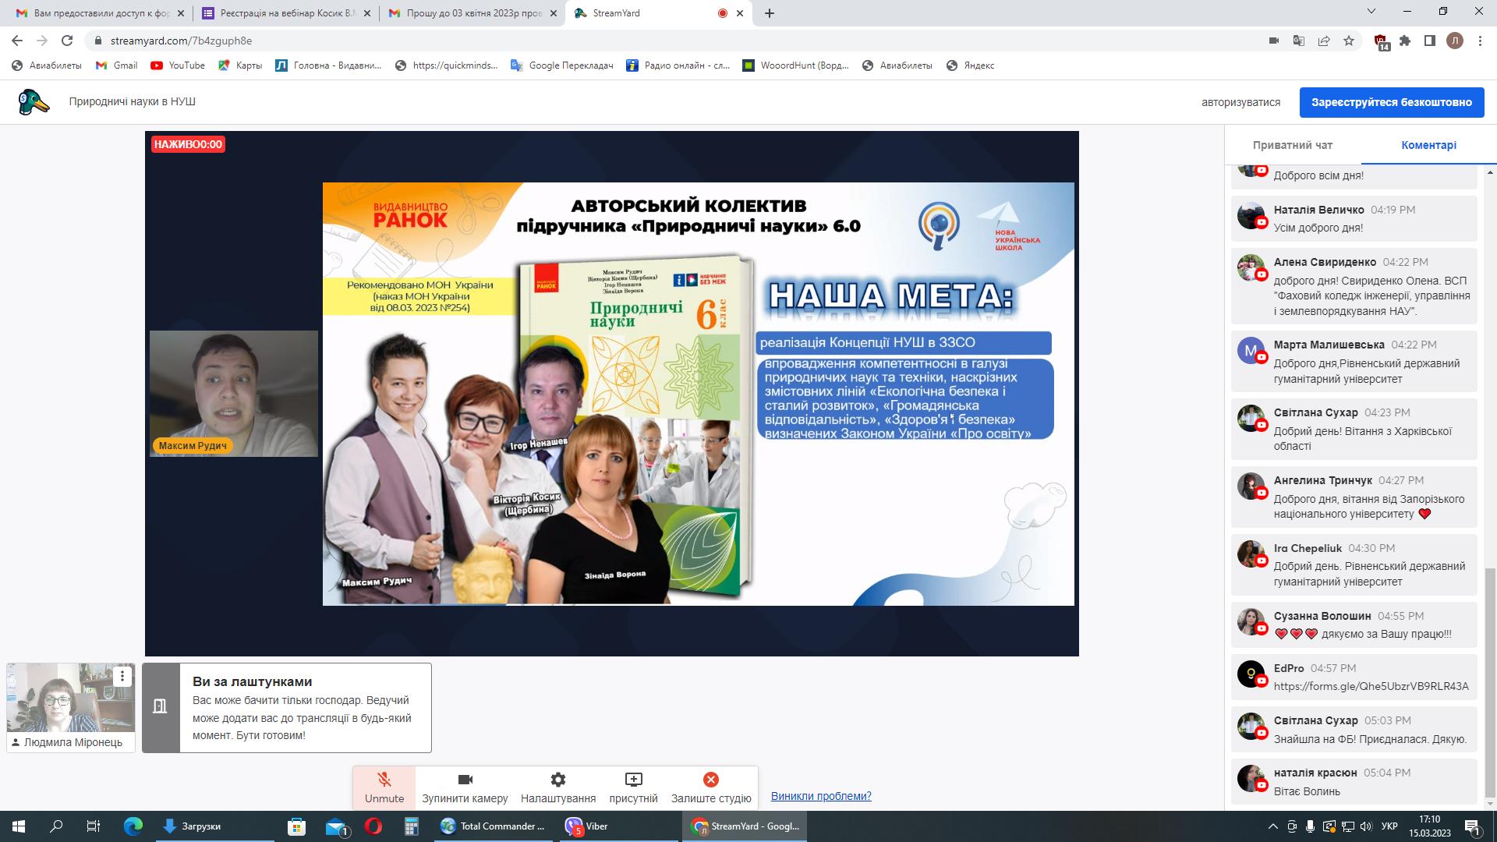
Task: Unmute the microphone in StreamYard
Action: point(384,787)
